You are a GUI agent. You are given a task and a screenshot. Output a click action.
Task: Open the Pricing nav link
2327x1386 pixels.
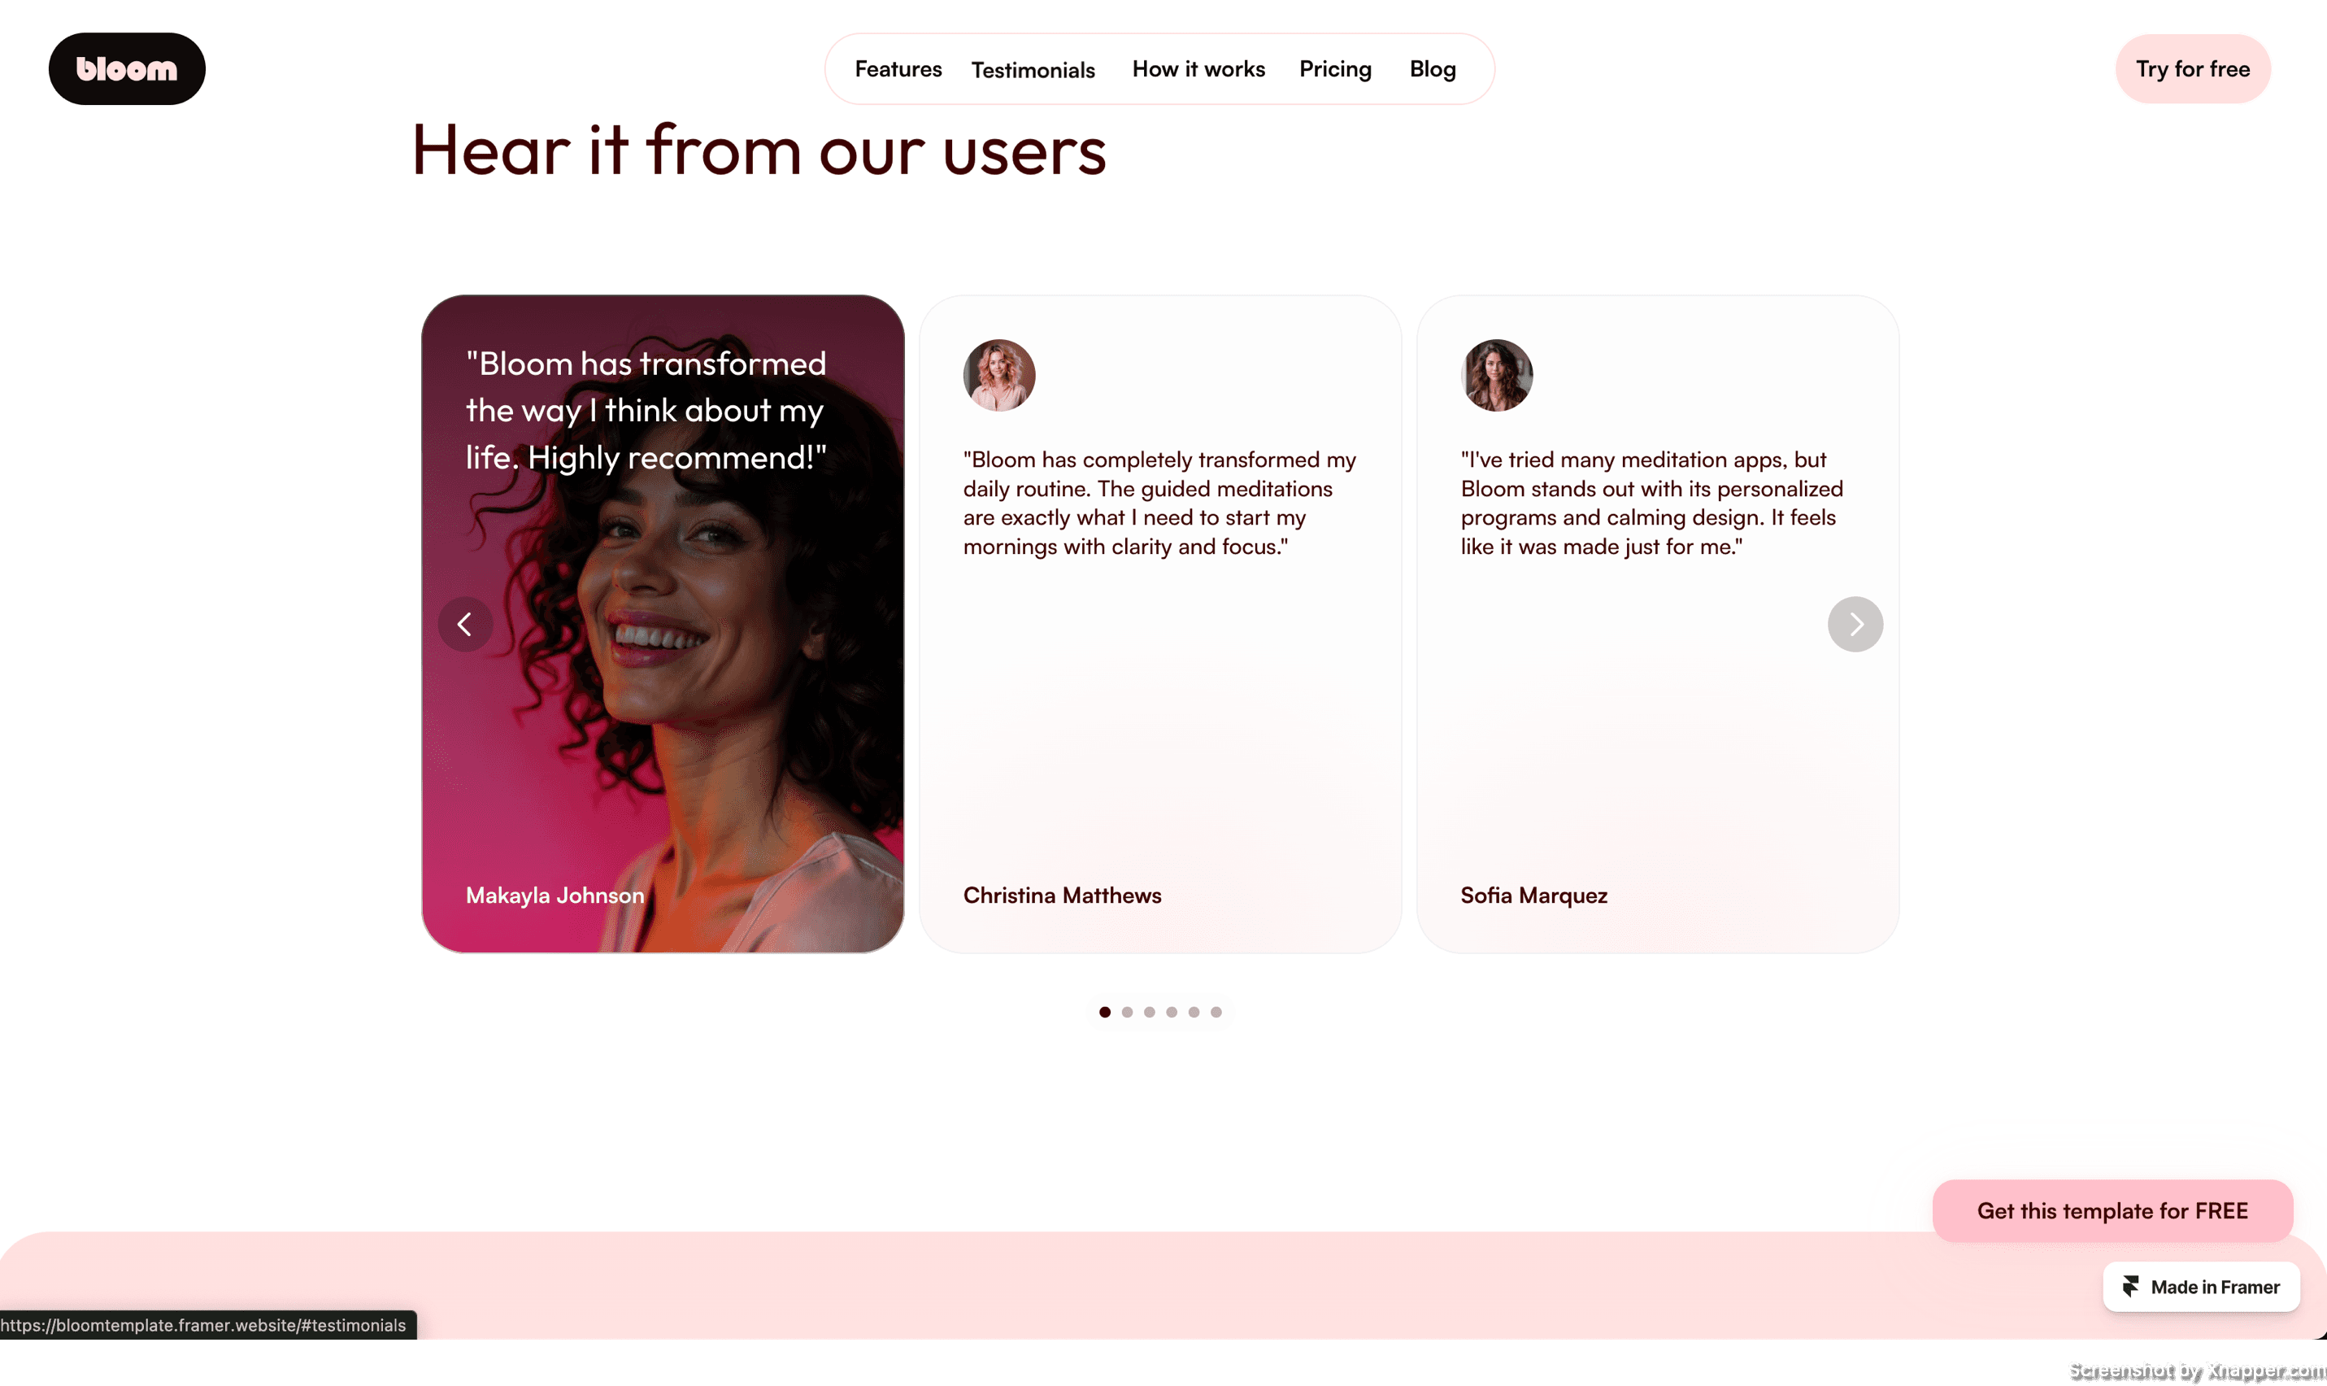tap(1335, 69)
